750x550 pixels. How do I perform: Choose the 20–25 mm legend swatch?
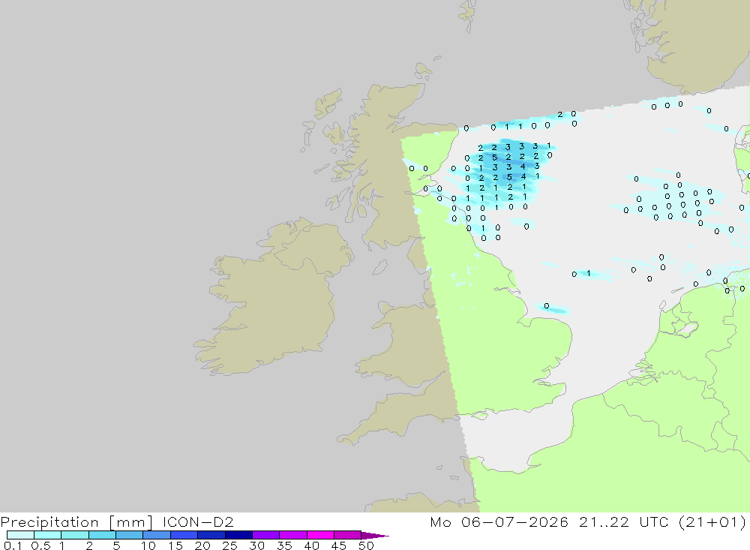tap(211, 535)
